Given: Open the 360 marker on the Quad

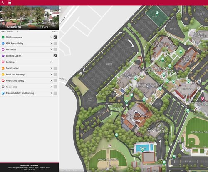Looking at the screenshot, I should click(x=163, y=60).
